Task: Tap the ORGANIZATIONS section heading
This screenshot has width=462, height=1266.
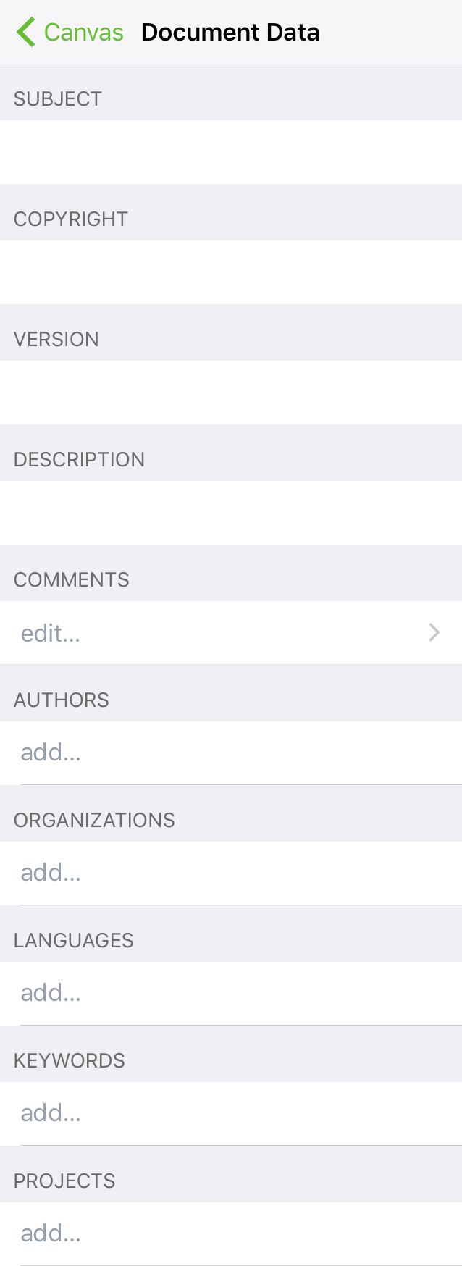Action: pyautogui.click(x=94, y=820)
